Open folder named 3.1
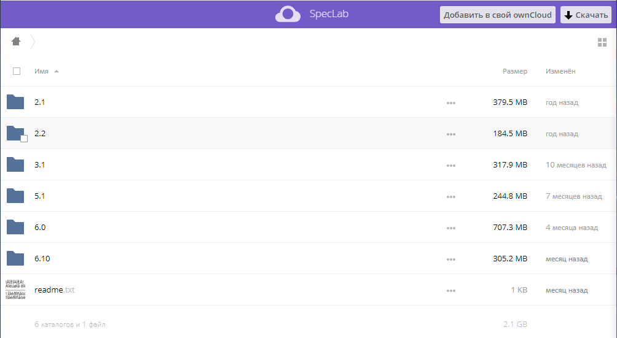Viewport: 617px width, 338px height. (x=40, y=164)
